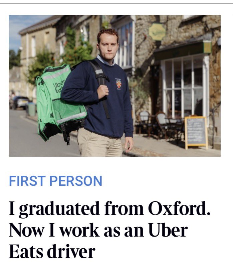The width and height of the screenshot is (233, 276).
Task: Click the chalkboard A-frame sign on the pavement
Action: coord(196,132)
